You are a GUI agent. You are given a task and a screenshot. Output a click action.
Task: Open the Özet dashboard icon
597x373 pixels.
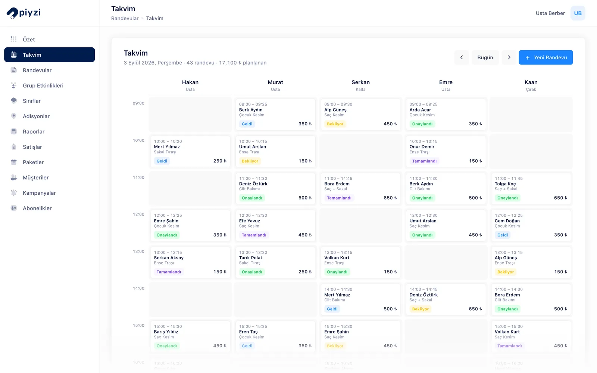pyautogui.click(x=14, y=39)
